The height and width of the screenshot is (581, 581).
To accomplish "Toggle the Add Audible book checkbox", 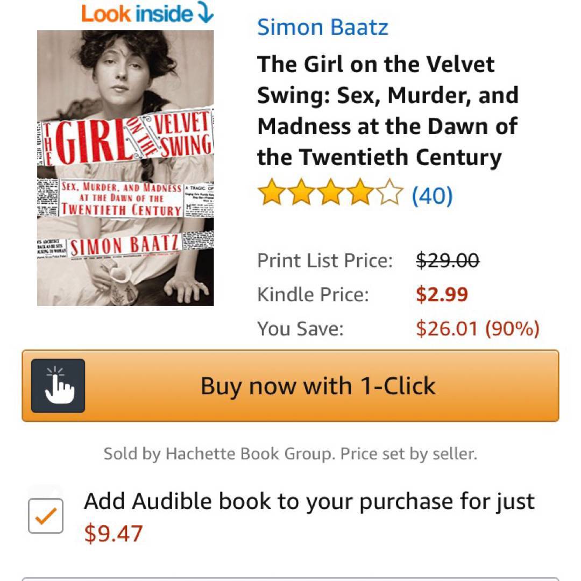I will coord(46,516).
